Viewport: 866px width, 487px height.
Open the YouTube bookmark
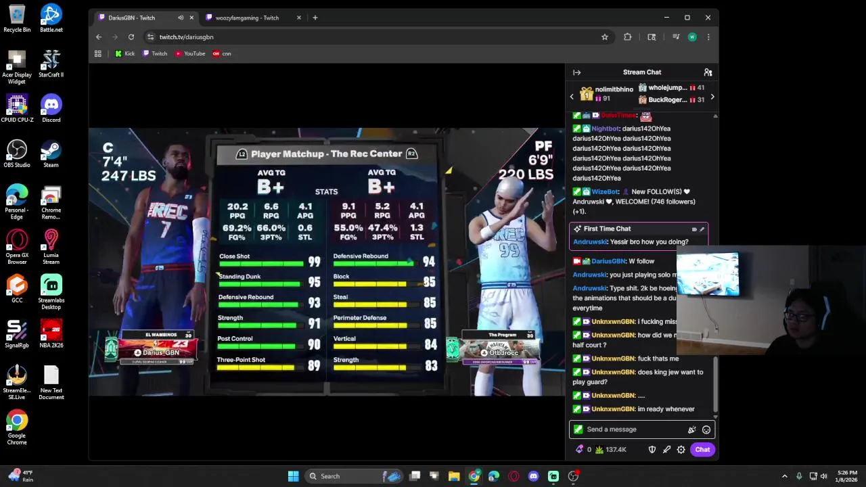[x=190, y=53]
